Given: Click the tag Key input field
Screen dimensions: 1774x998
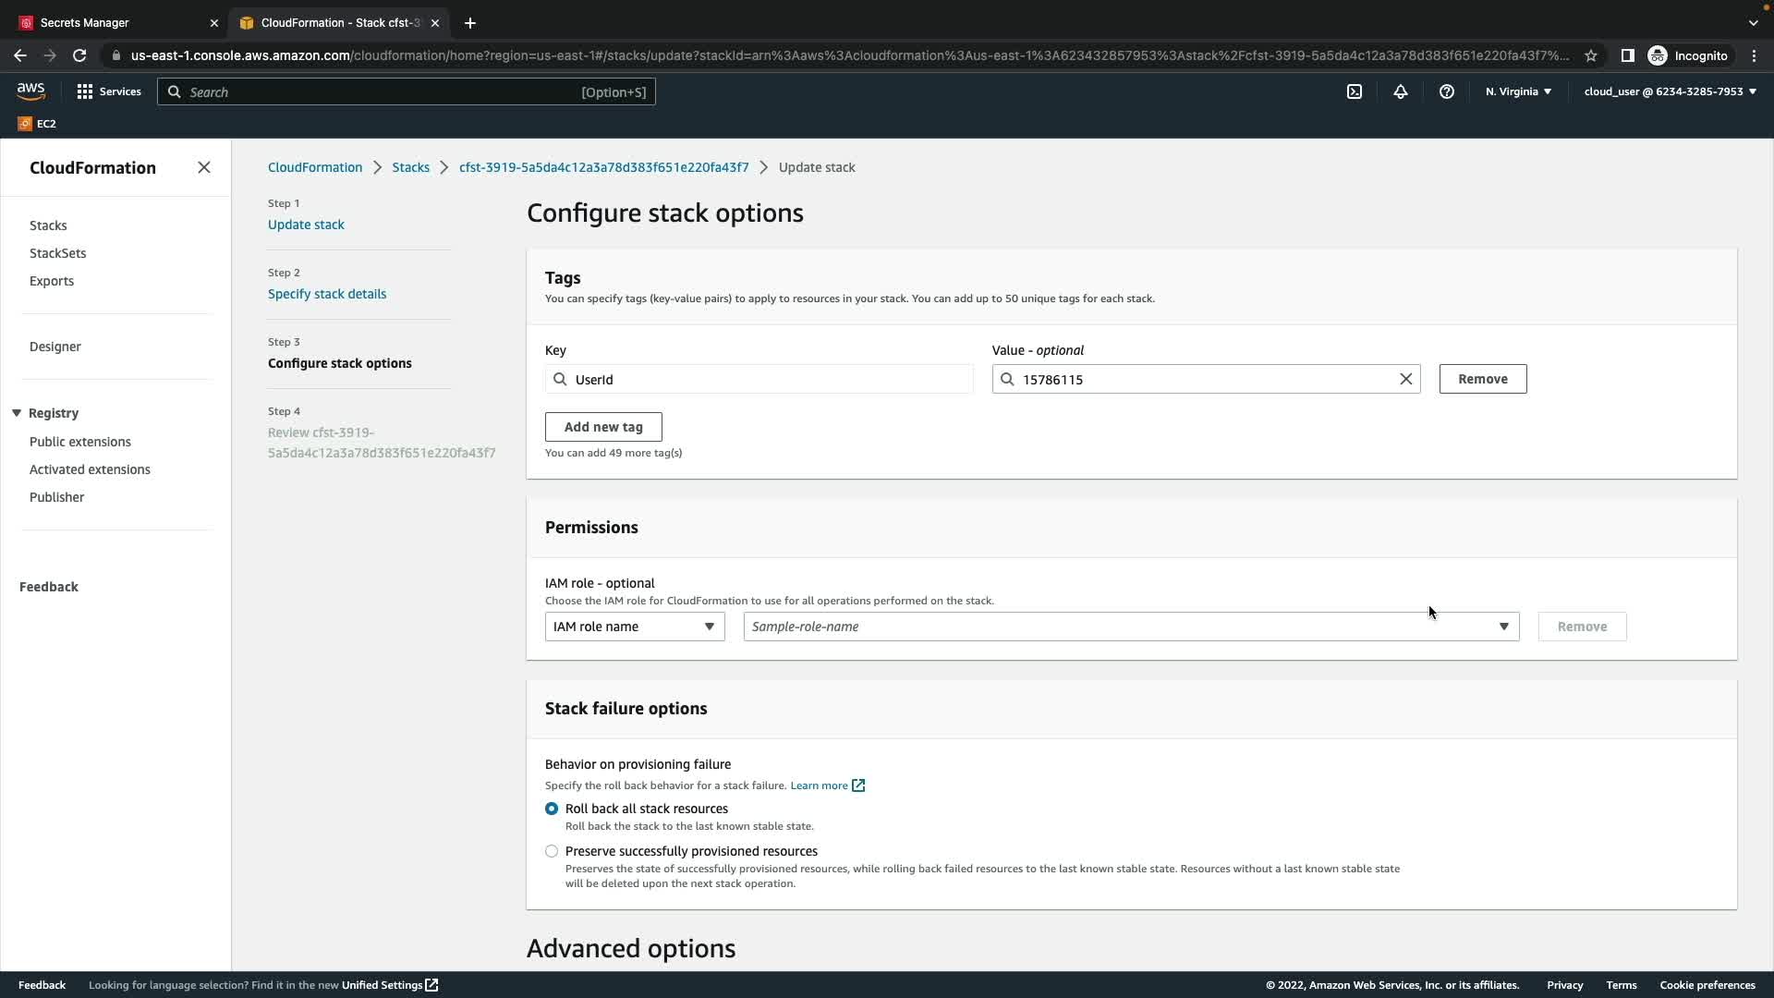Looking at the screenshot, I should (767, 379).
